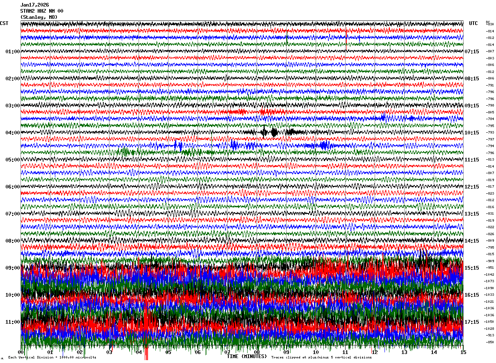Image resolution: width=496 pixels, height=363 pixels.
Task: Click the UTC time label 16:15
Action: click(472, 295)
